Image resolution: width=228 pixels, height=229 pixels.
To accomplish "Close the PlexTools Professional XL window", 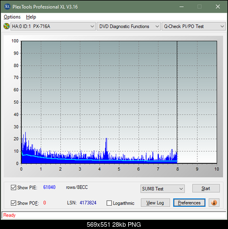I will click(218, 7).
